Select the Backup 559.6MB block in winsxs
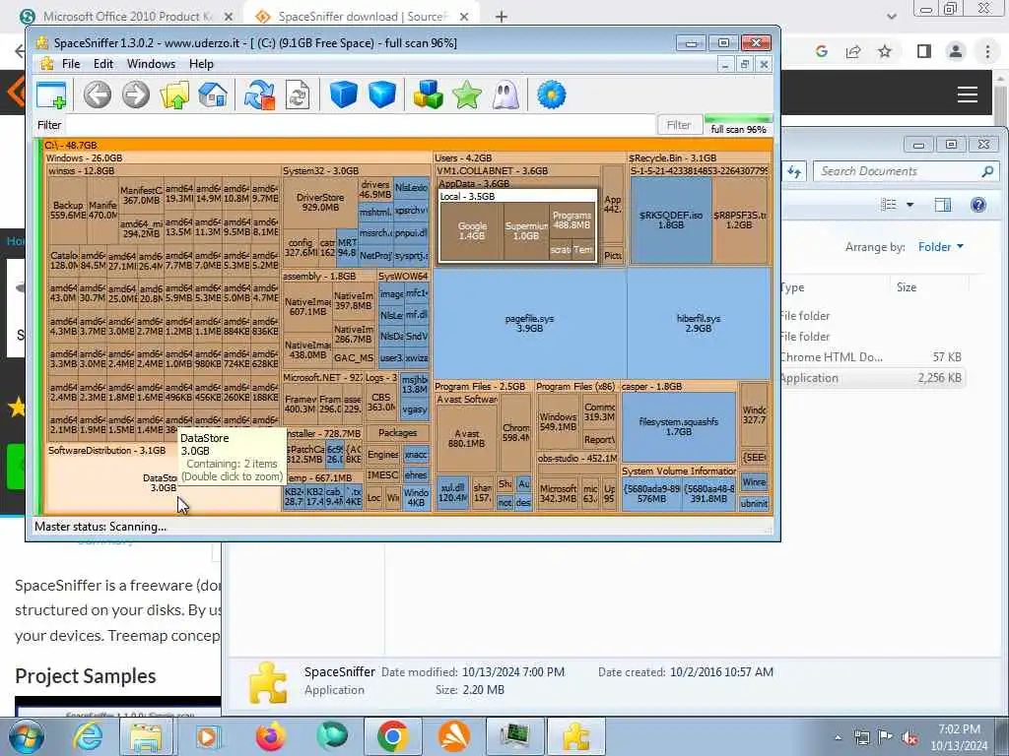 point(68,210)
